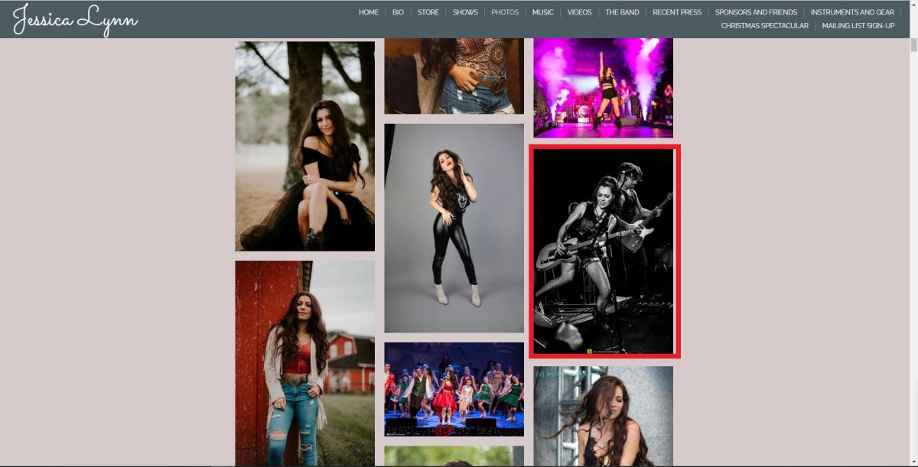Click MAILING LIST SIGN-UP link

coord(858,26)
